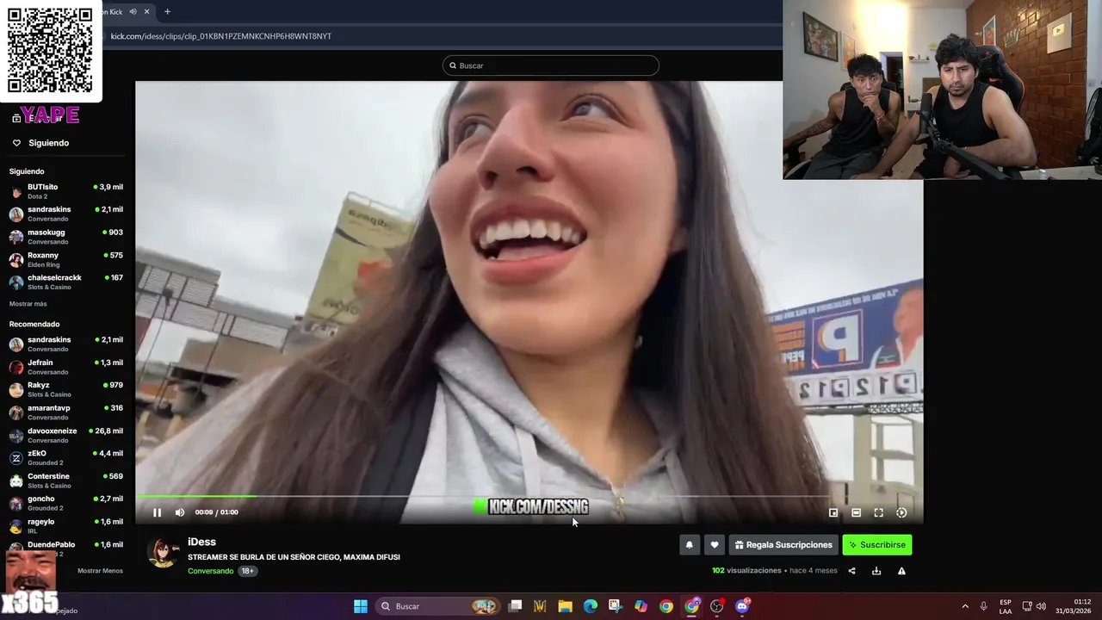1102x620 pixels.
Task: Mute the tab via its audio icon
Action: (133, 12)
